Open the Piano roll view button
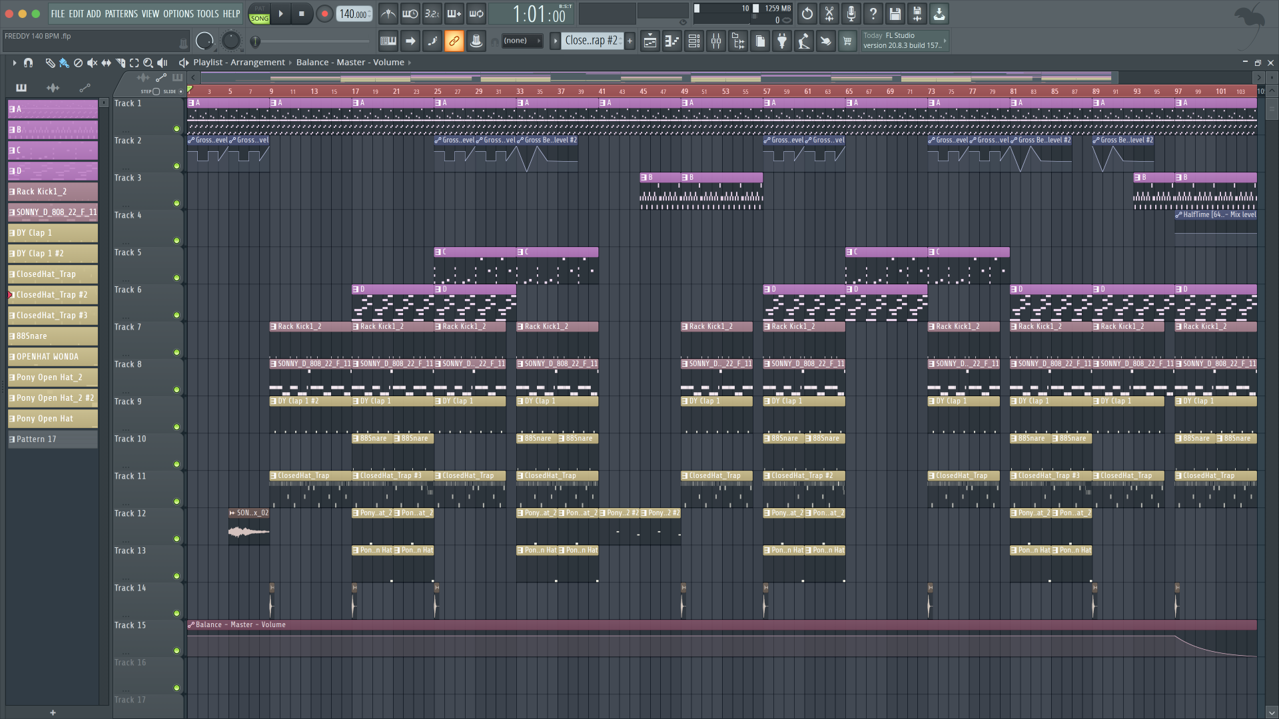The width and height of the screenshot is (1279, 719). pyautogui.click(x=672, y=41)
